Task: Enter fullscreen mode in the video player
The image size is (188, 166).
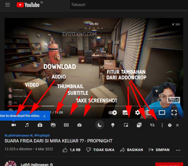Action: coord(174,113)
